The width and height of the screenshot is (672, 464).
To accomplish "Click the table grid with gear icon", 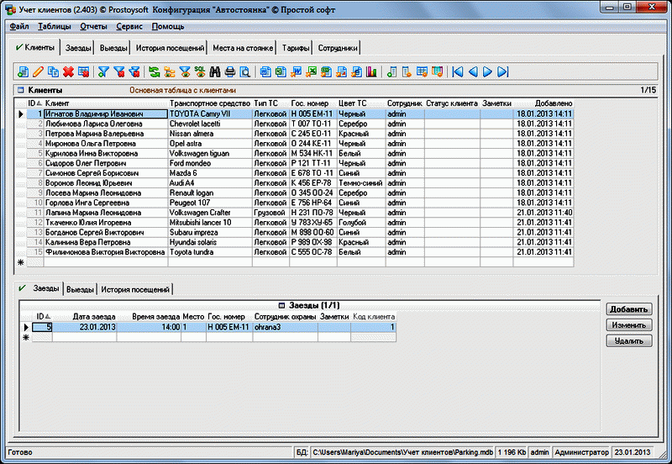I will click(422, 71).
